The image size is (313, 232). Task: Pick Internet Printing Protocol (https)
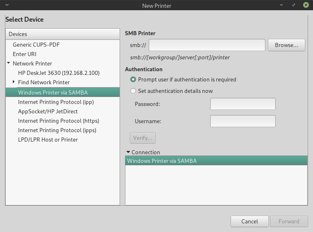click(59, 121)
